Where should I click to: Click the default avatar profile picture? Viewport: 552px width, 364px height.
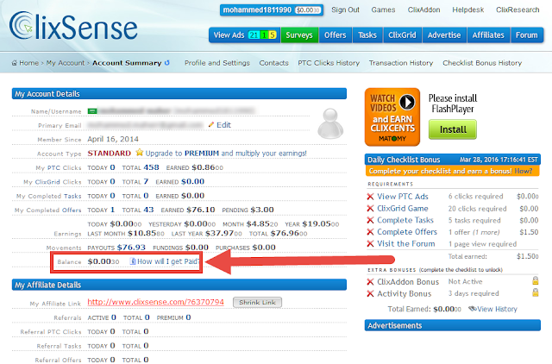click(330, 123)
